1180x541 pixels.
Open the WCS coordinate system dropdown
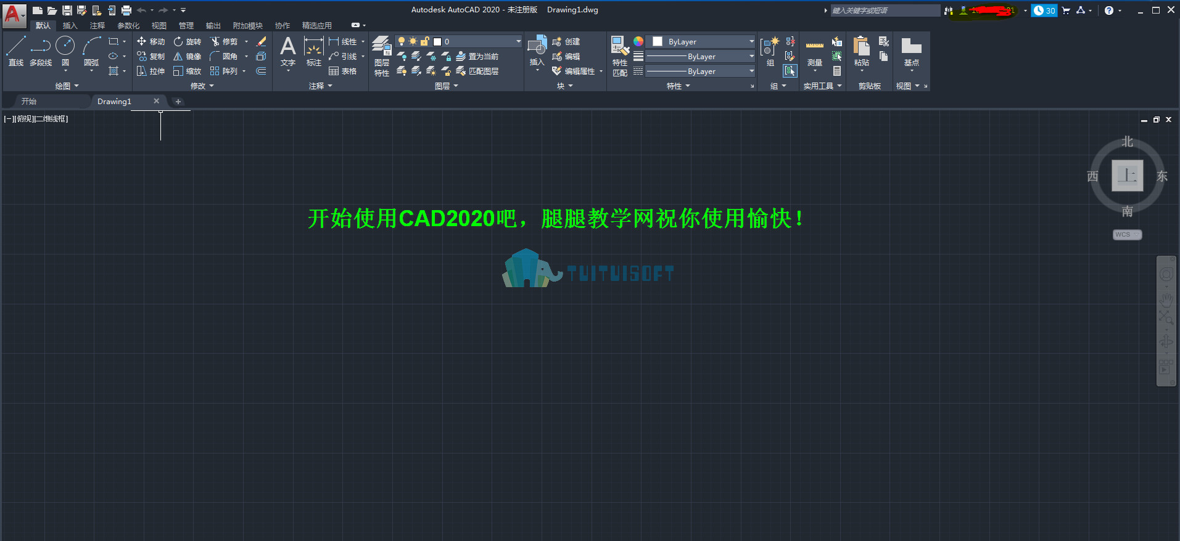(1127, 235)
